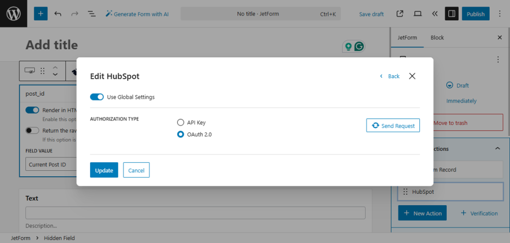Close the Edit HubSpot dialog
510x243 pixels.
412,76
